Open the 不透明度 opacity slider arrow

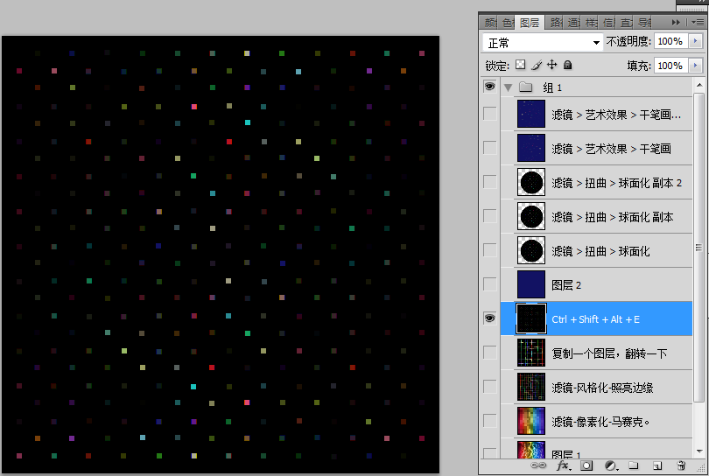click(696, 42)
